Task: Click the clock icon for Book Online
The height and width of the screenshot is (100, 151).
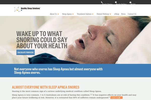Action: coord(116,2)
